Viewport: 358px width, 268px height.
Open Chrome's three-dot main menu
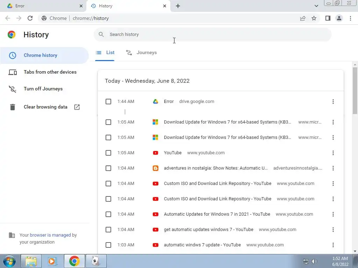click(x=350, y=18)
